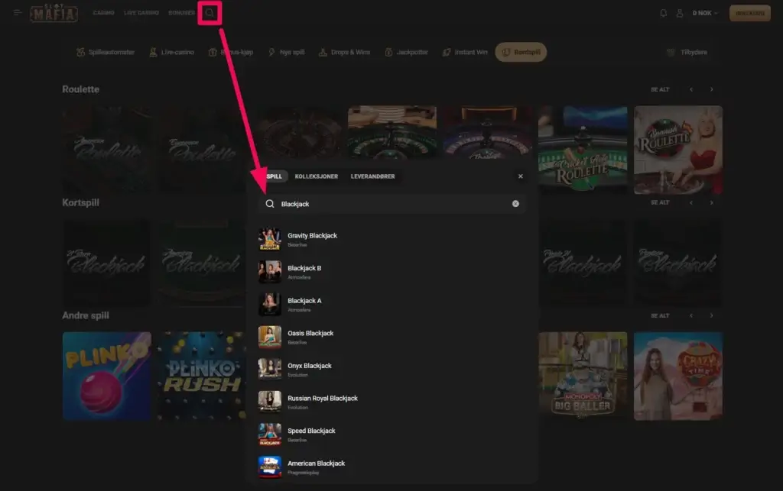Viewport: 783px width, 491px height.
Task: Show next games in the Roulette row
Action: click(x=712, y=90)
